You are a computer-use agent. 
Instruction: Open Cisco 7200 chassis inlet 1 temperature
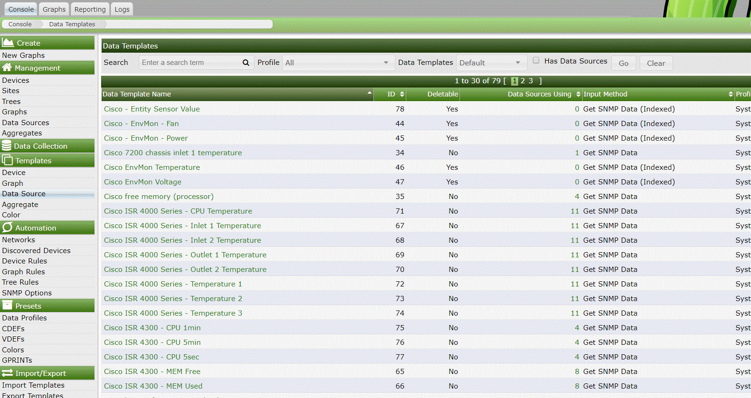tap(173, 152)
